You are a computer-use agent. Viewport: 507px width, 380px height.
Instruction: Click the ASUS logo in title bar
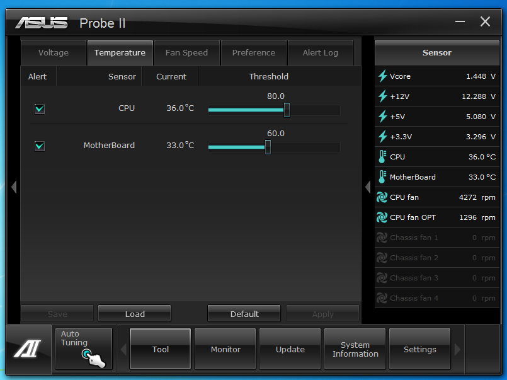point(42,23)
